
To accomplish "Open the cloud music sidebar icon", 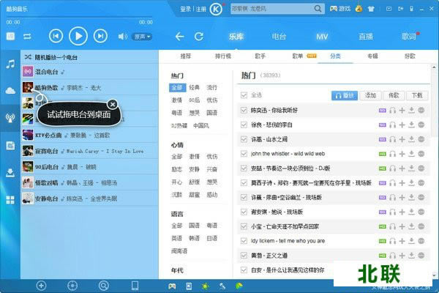I will pyautogui.click(x=10, y=91).
